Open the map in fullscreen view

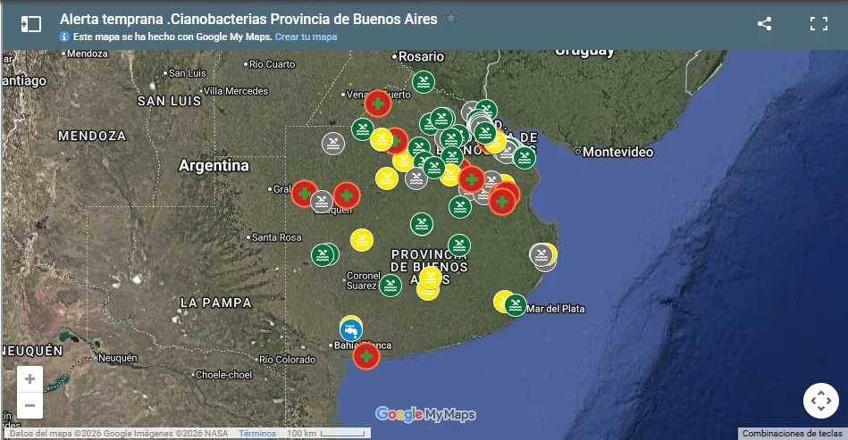(819, 24)
